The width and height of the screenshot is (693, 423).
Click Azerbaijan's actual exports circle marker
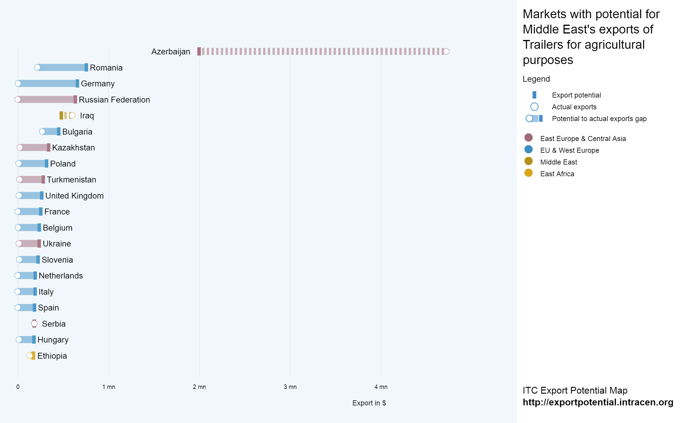coord(446,51)
